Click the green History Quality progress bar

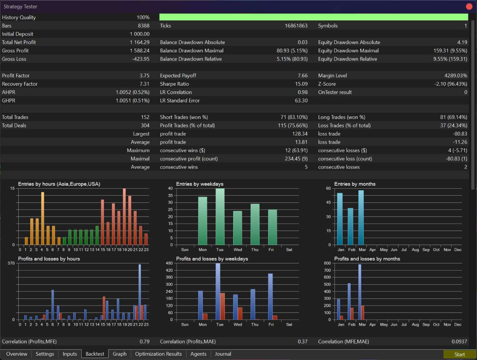pyautogui.click(x=313, y=17)
